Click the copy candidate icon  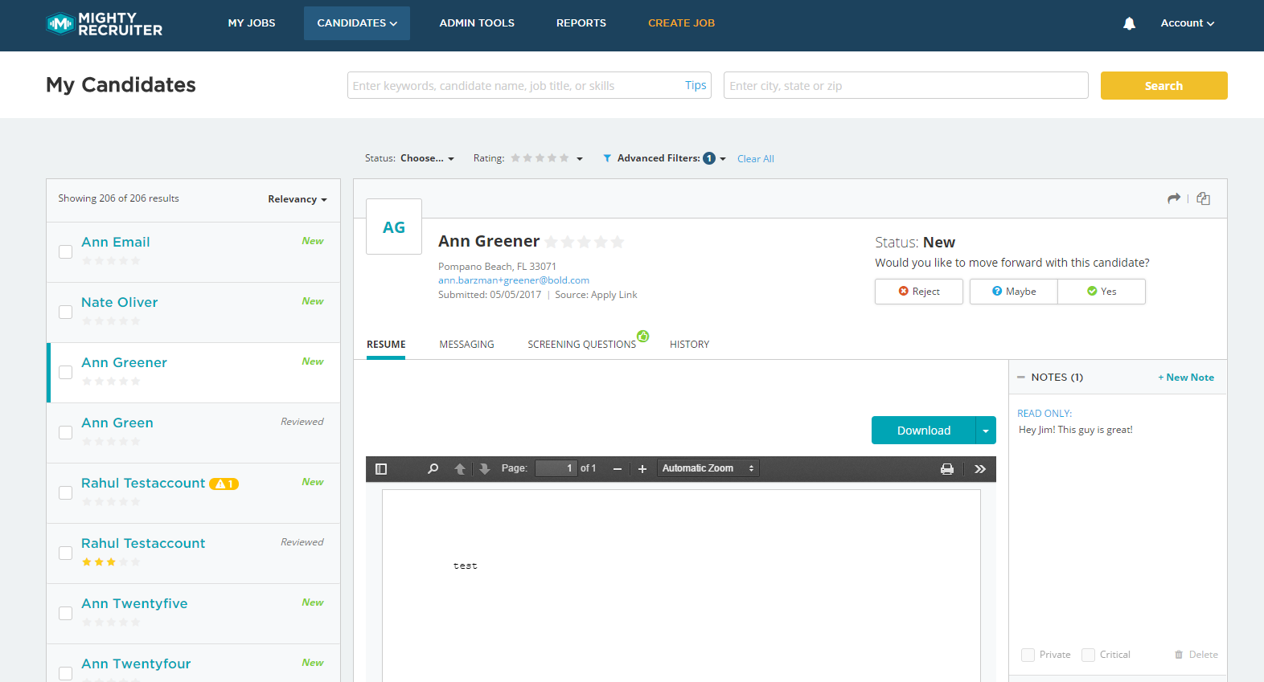(1203, 198)
